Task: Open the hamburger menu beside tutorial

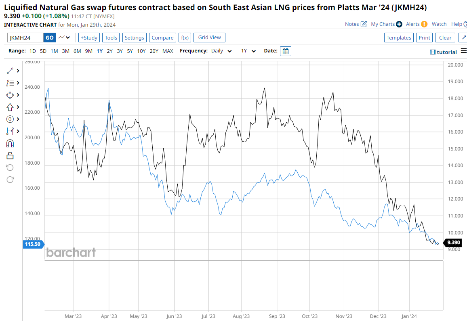Action: pyautogui.click(x=463, y=52)
